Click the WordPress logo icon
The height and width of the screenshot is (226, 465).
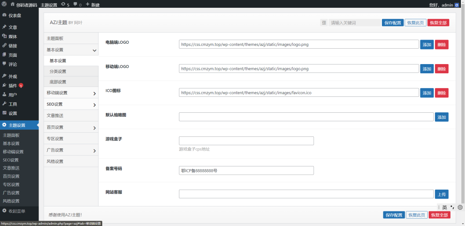click(4, 5)
